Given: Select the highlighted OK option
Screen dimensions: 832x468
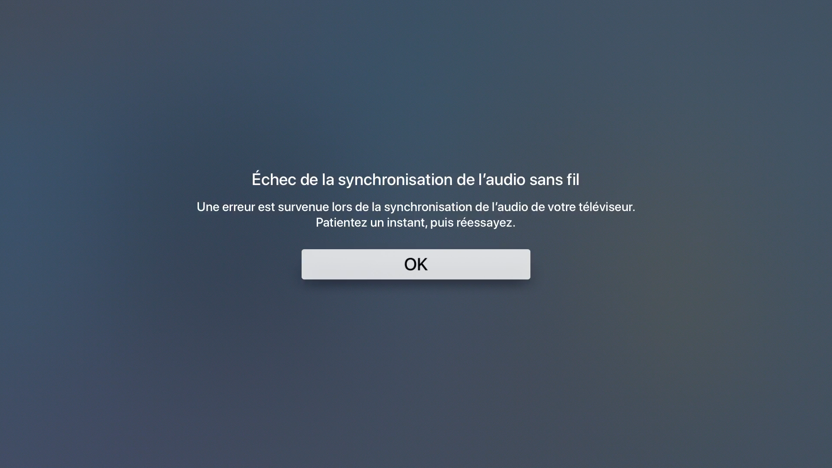Looking at the screenshot, I should 416,264.
